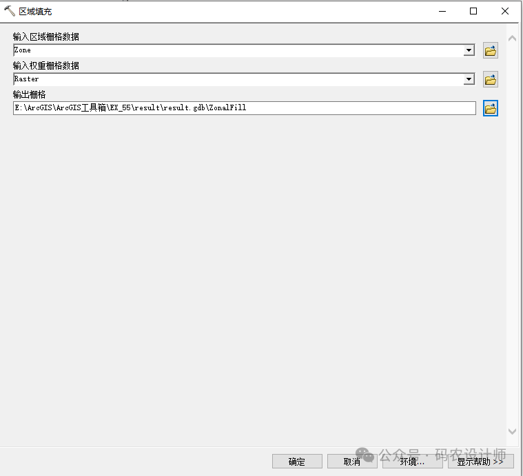Click the ZonalFill output path field

[244, 108]
